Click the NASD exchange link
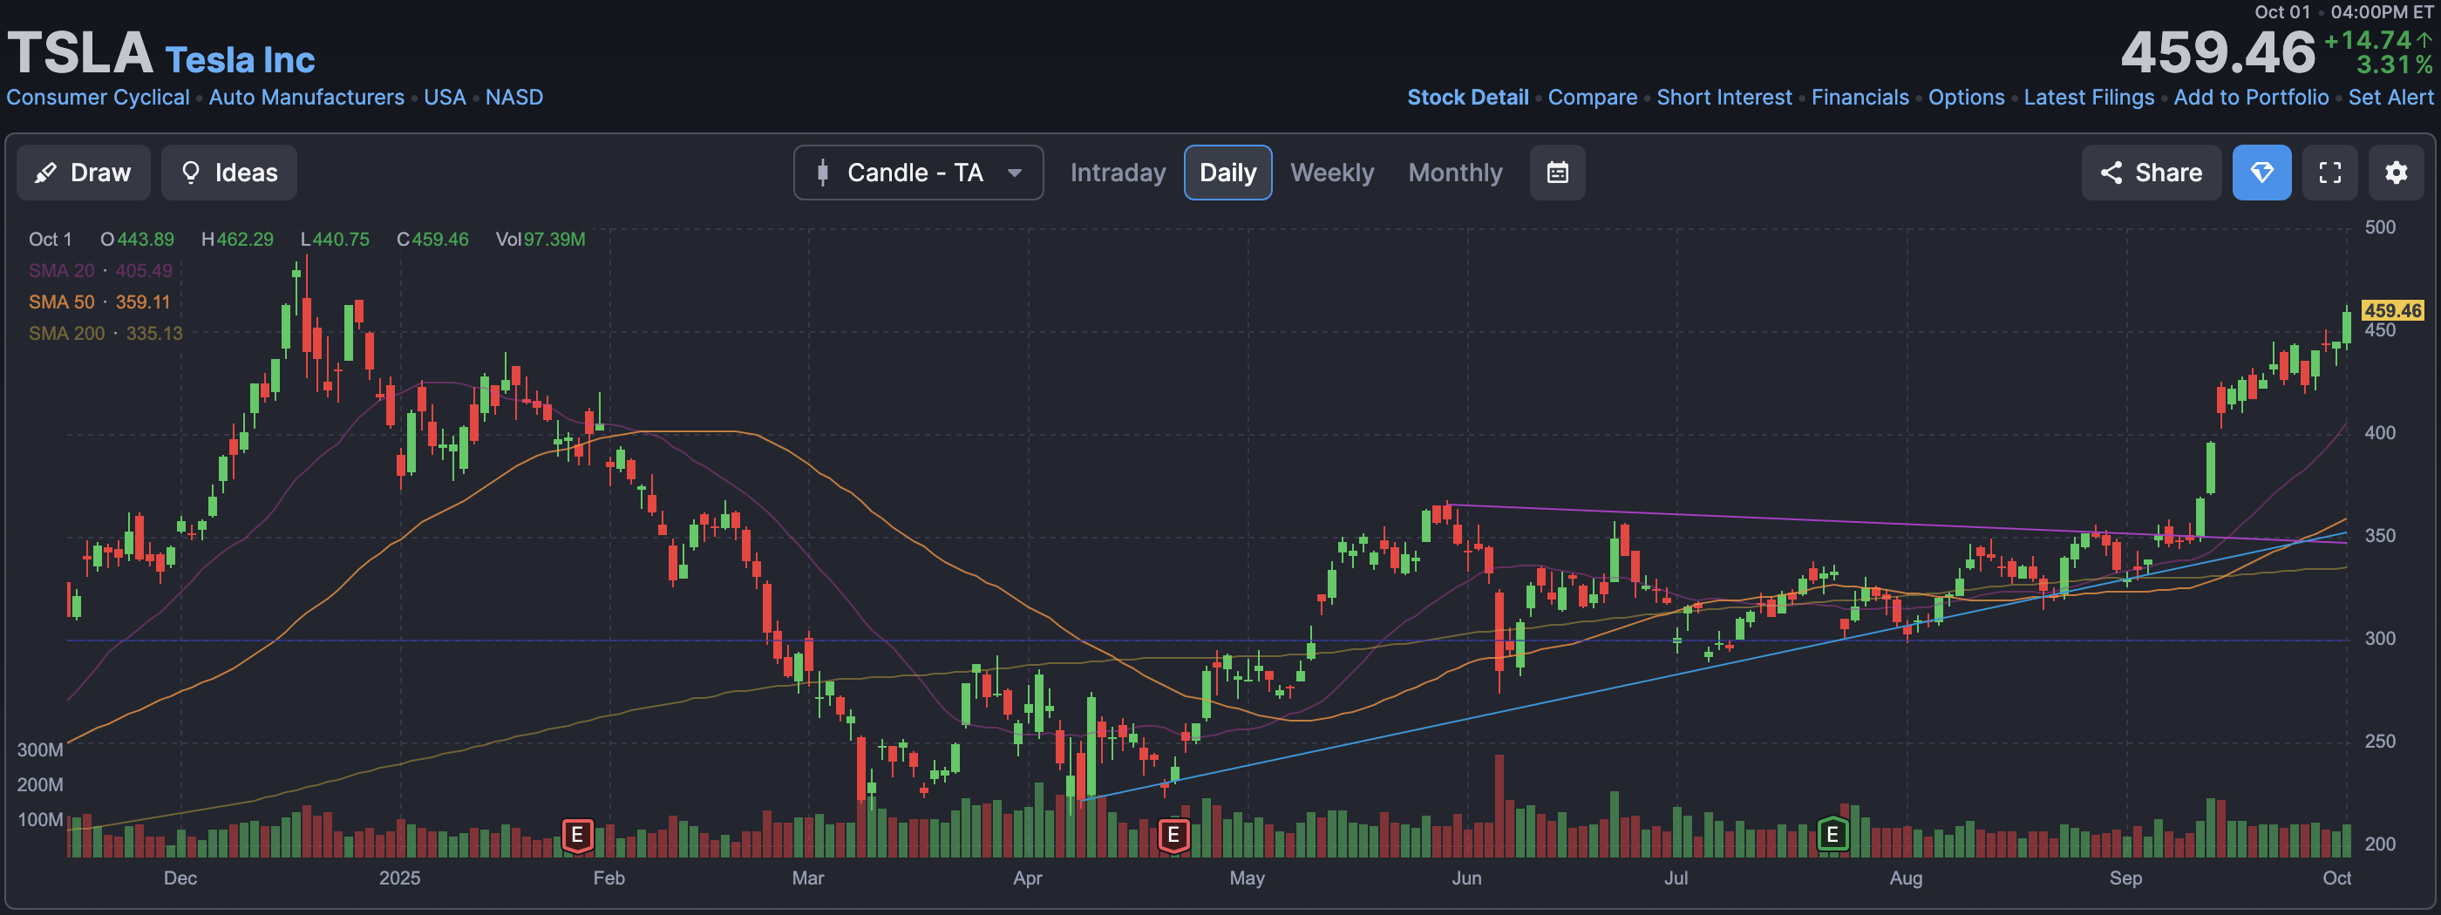Image resolution: width=2441 pixels, height=915 pixels. 513,98
